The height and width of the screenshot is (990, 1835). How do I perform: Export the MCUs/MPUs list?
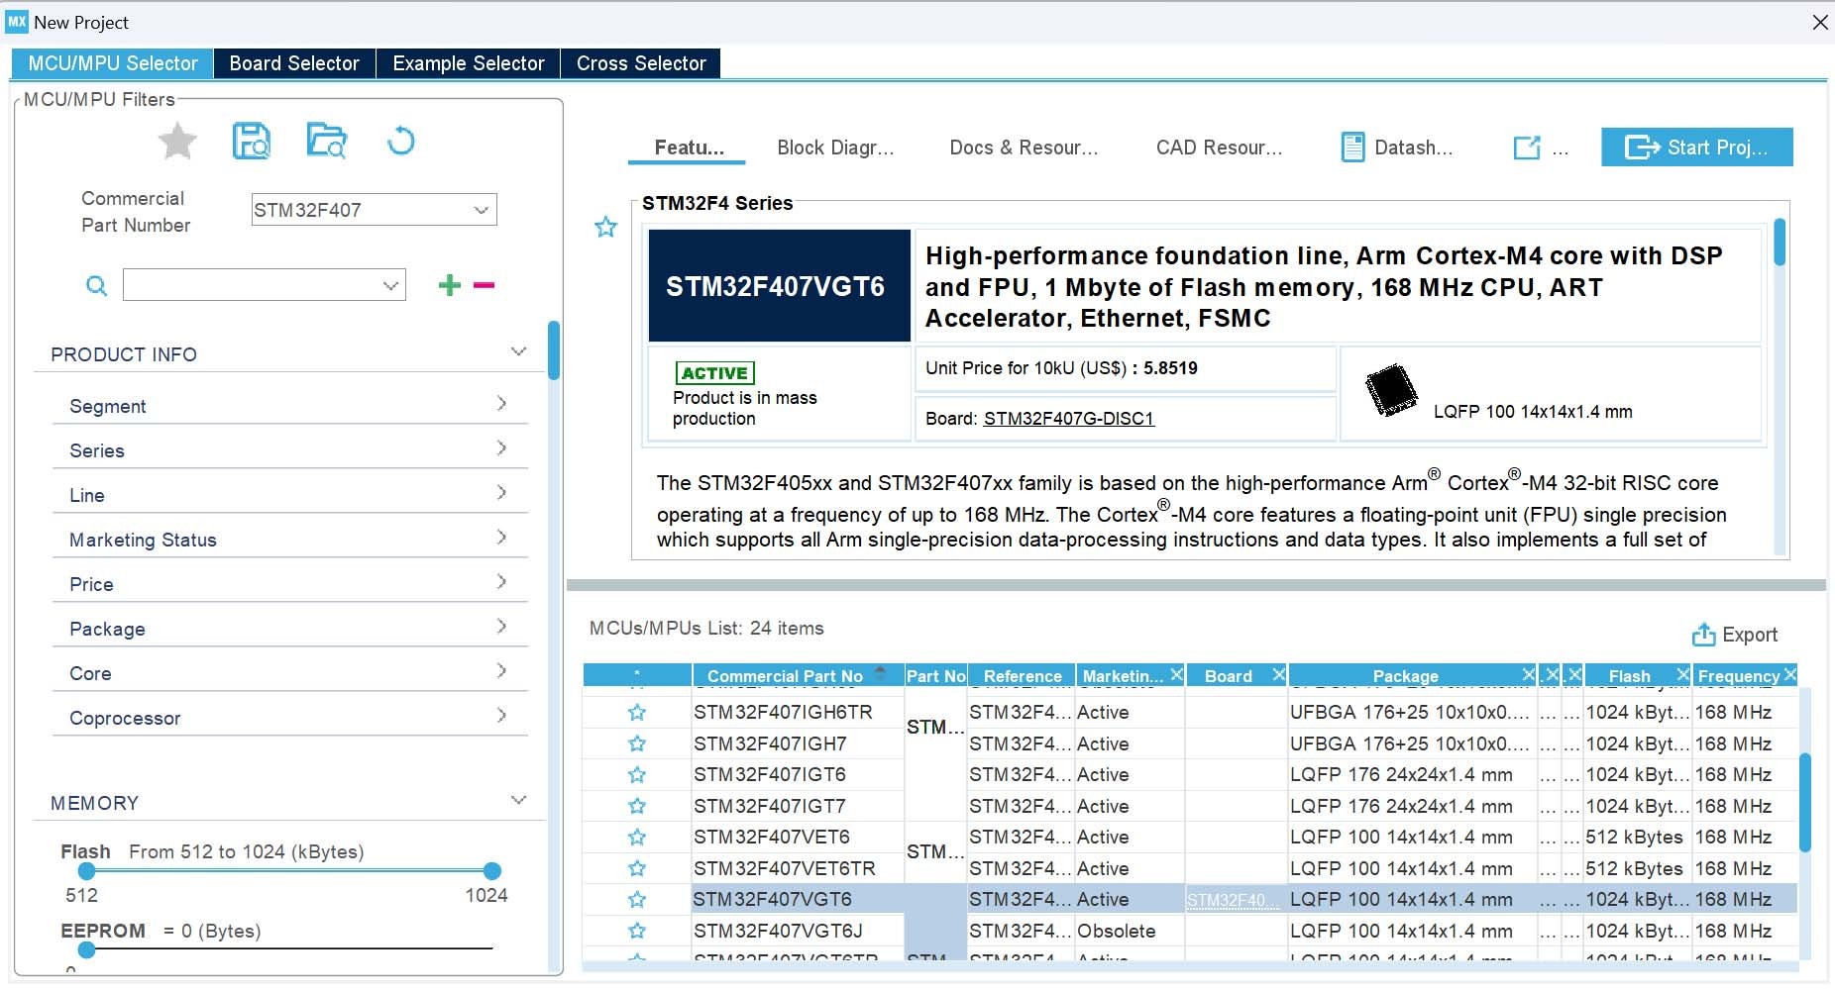click(1735, 635)
